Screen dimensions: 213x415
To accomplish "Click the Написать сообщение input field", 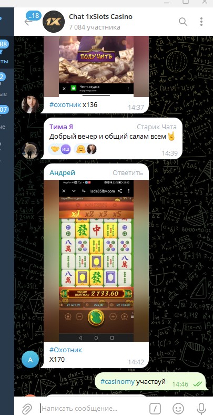I will (x=93, y=408).
